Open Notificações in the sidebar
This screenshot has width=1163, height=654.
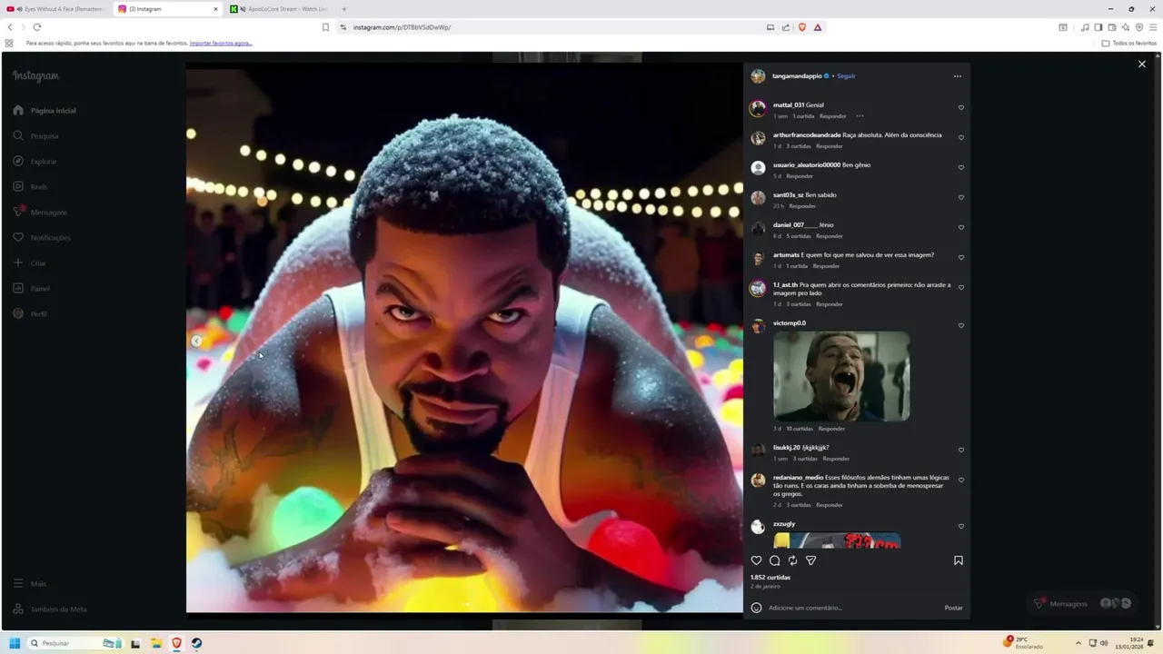pos(42,237)
